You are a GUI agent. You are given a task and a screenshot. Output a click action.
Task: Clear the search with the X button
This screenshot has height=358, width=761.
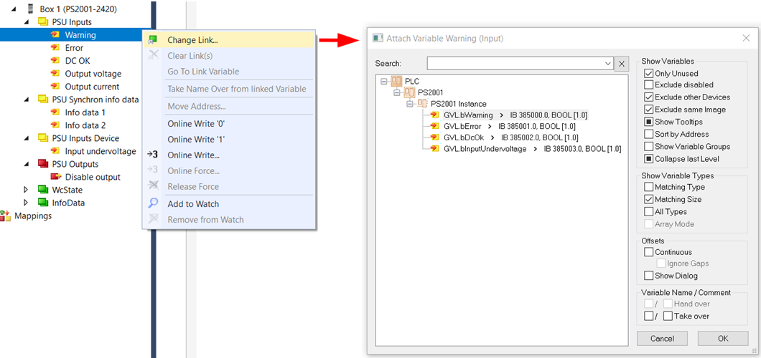pos(622,64)
